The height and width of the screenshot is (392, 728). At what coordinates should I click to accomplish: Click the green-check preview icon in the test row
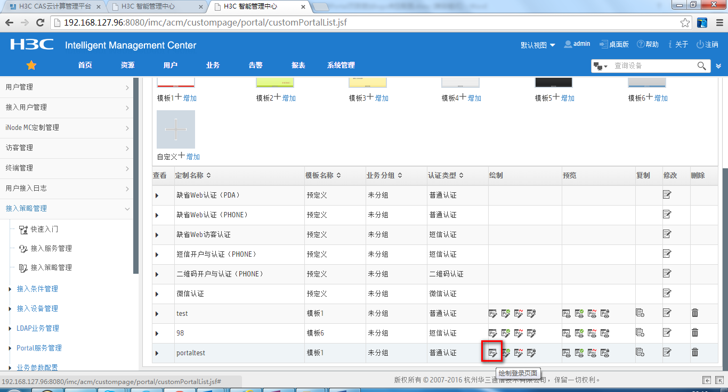(x=579, y=313)
